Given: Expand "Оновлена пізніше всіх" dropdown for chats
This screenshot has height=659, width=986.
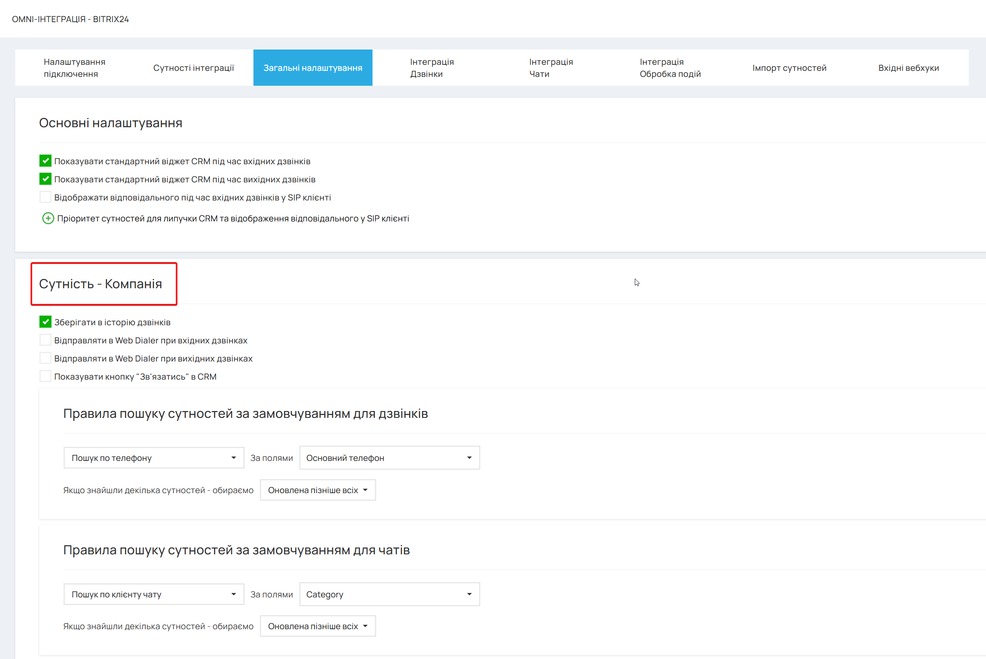Looking at the screenshot, I should point(318,626).
